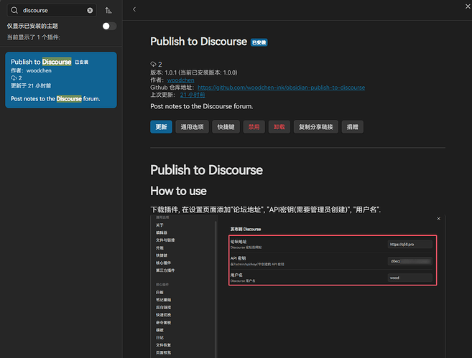Click the README settings screenshot image

tap(297, 286)
